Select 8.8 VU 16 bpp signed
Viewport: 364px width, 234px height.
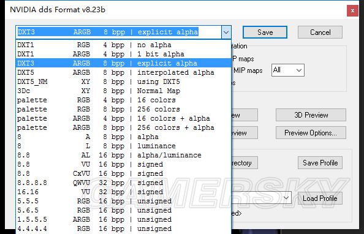point(124,164)
